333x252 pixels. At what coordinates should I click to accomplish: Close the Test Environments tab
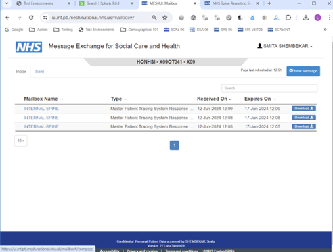(69, 3)
